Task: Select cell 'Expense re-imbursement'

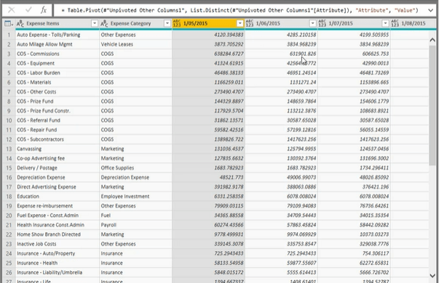Action: 58,206
